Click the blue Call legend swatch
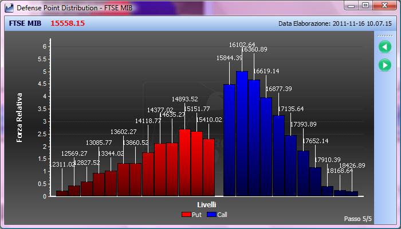 point(212,215)
